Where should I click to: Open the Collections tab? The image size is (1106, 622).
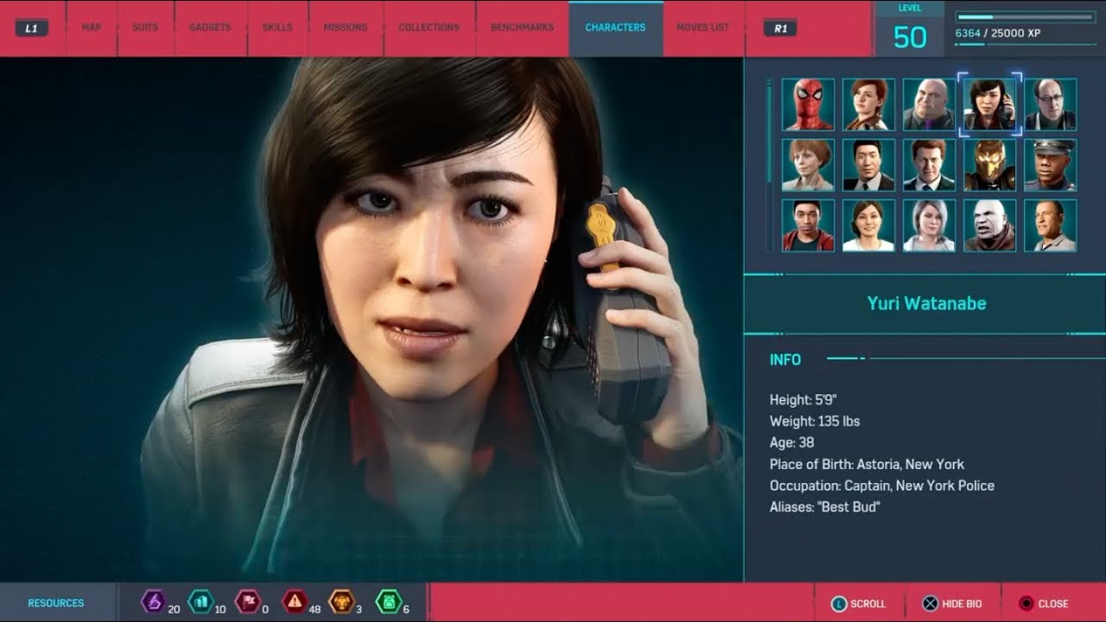click(429, 28)
